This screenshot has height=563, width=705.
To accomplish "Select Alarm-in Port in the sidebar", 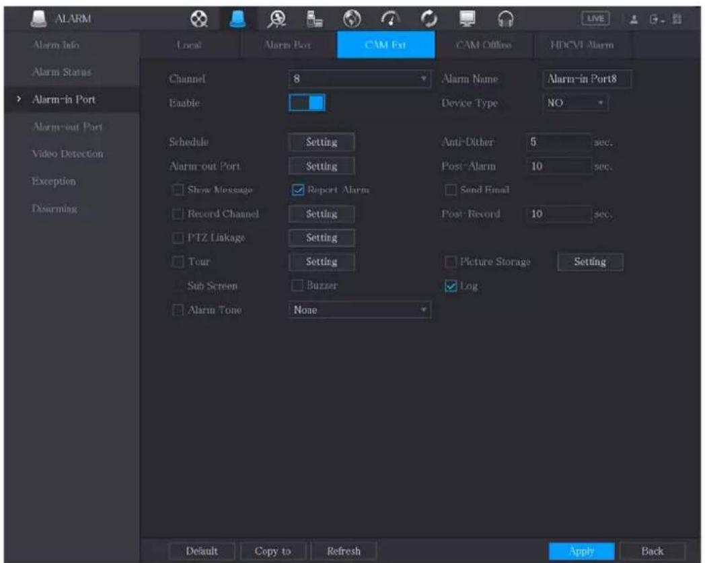I will tap(64, 100).
